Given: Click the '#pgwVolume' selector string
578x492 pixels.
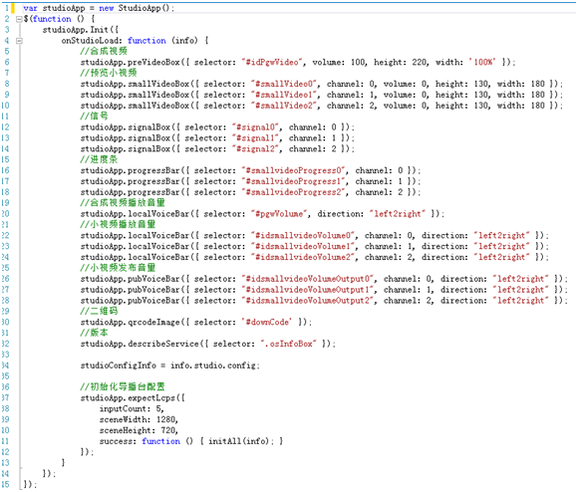Looking at the screenshot, I should pyautogui.click(x=279, y=214).
